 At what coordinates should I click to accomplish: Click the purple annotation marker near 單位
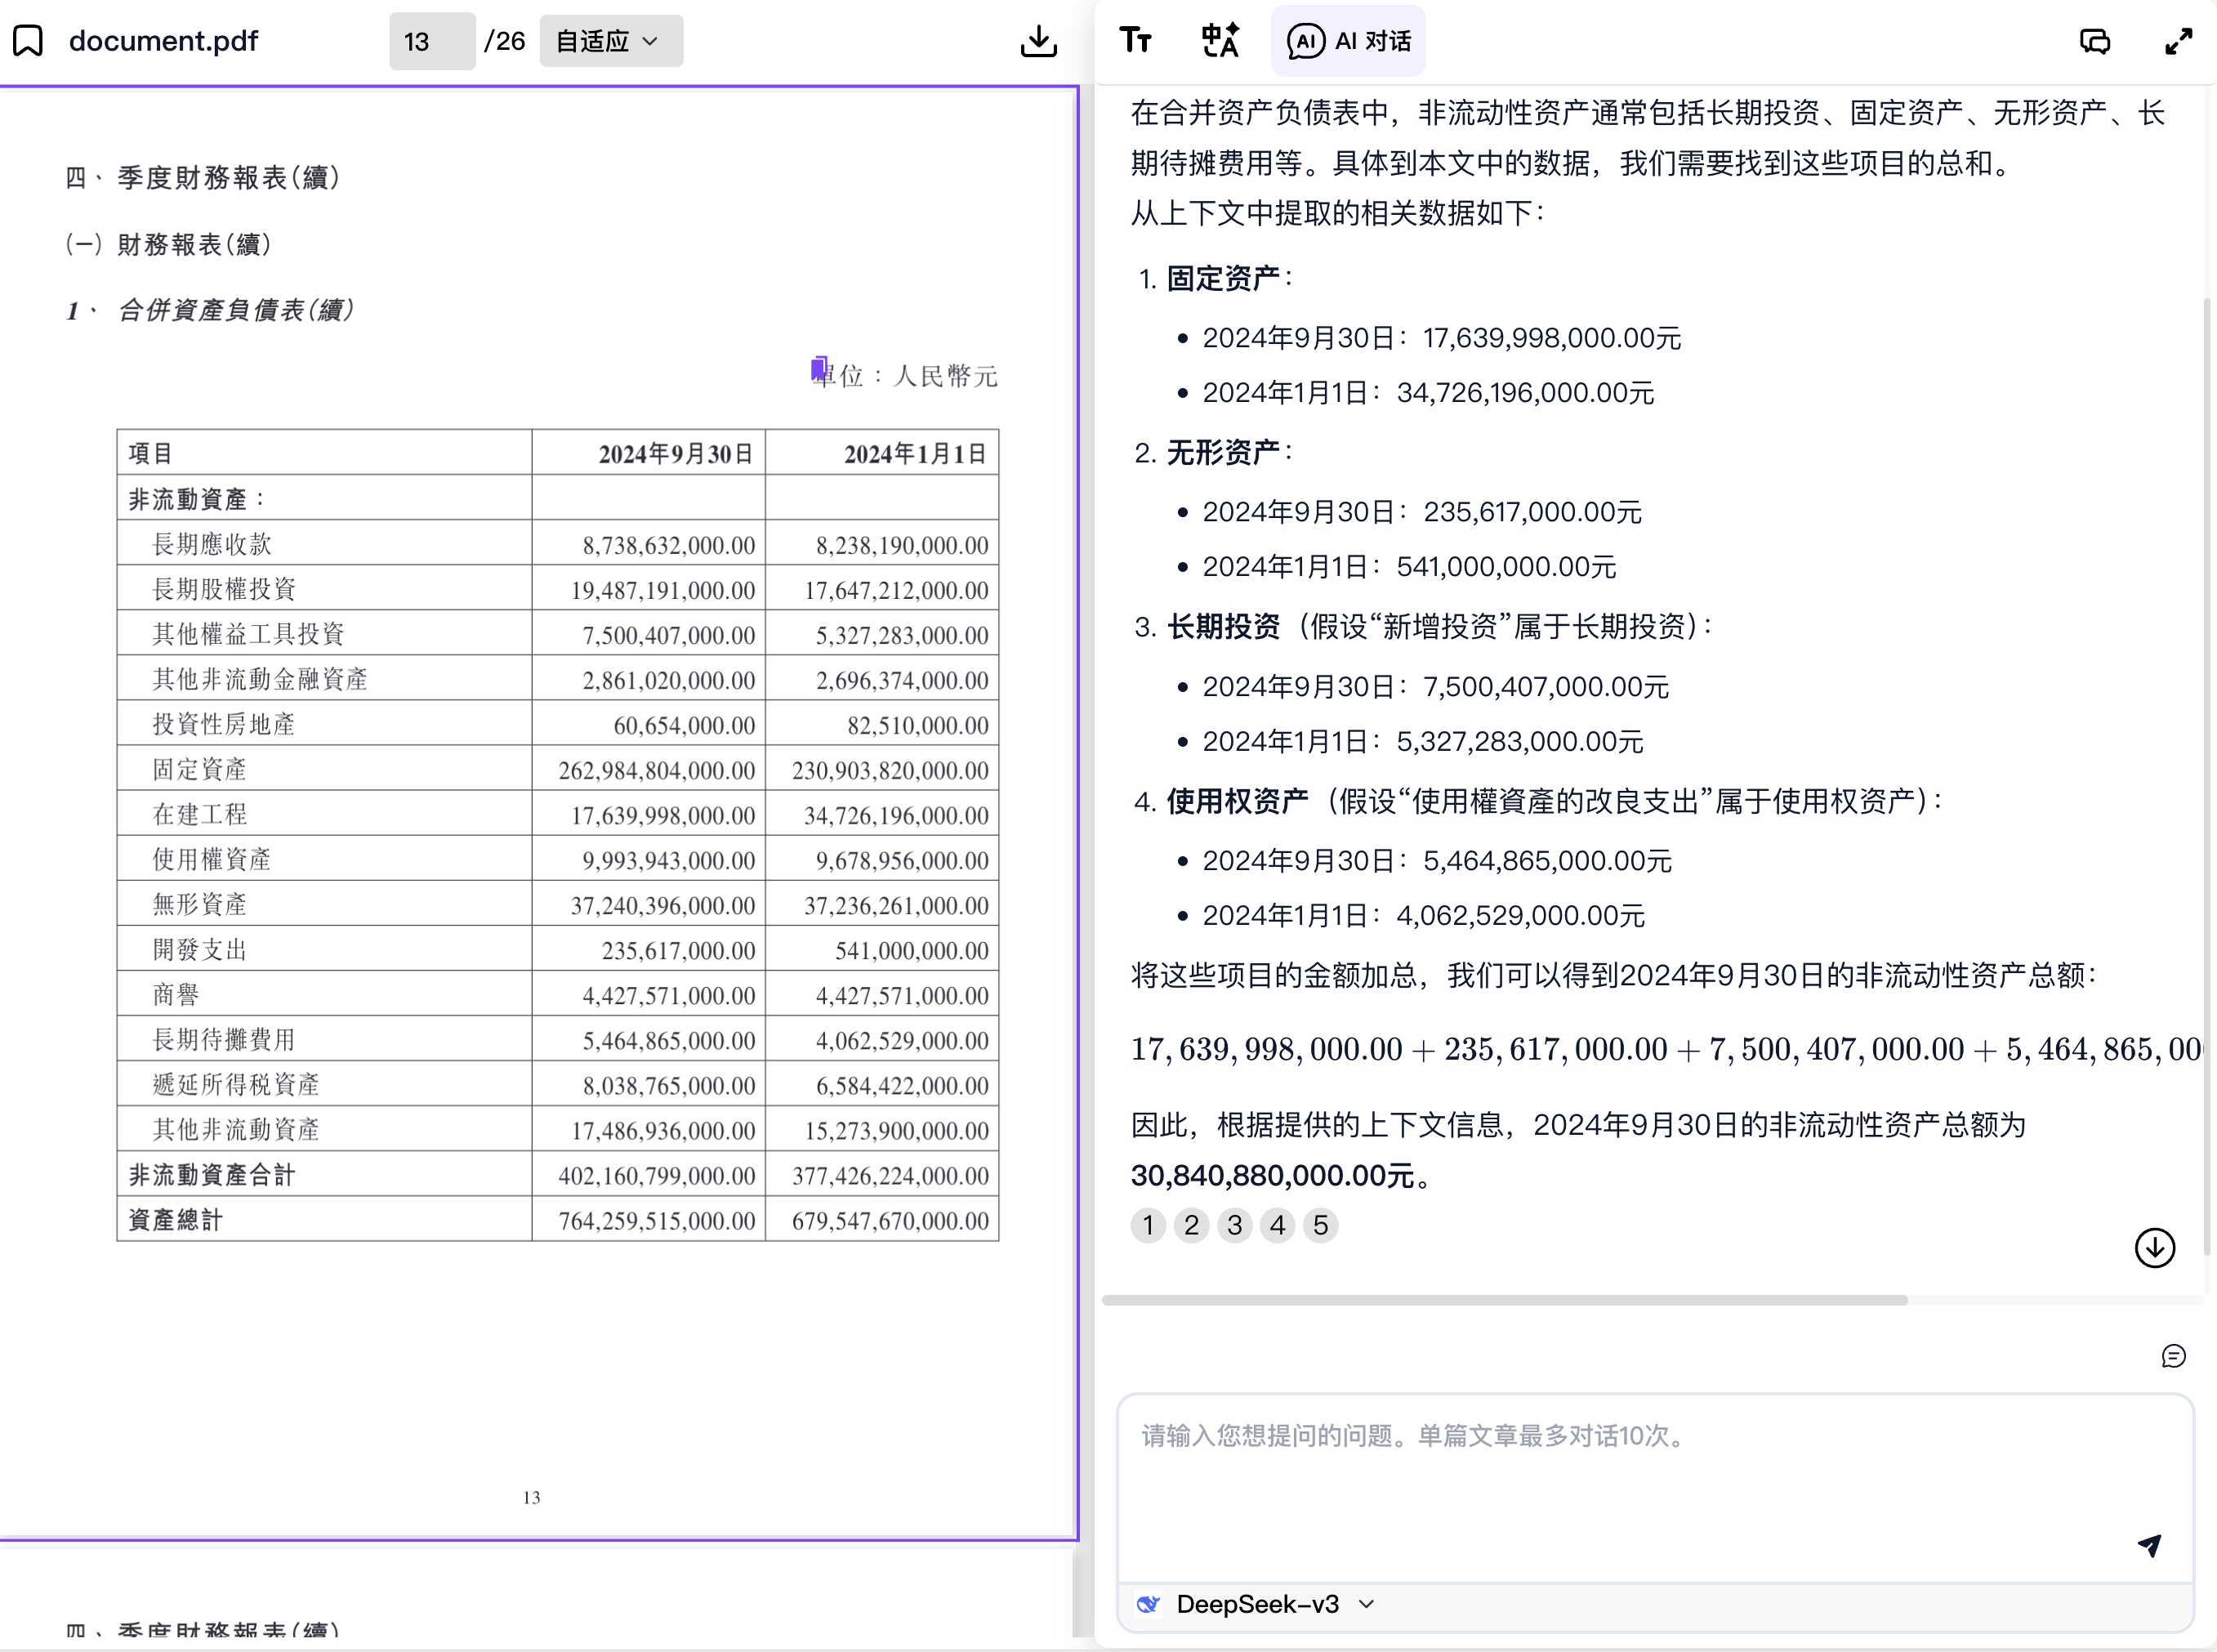[819, 369]
